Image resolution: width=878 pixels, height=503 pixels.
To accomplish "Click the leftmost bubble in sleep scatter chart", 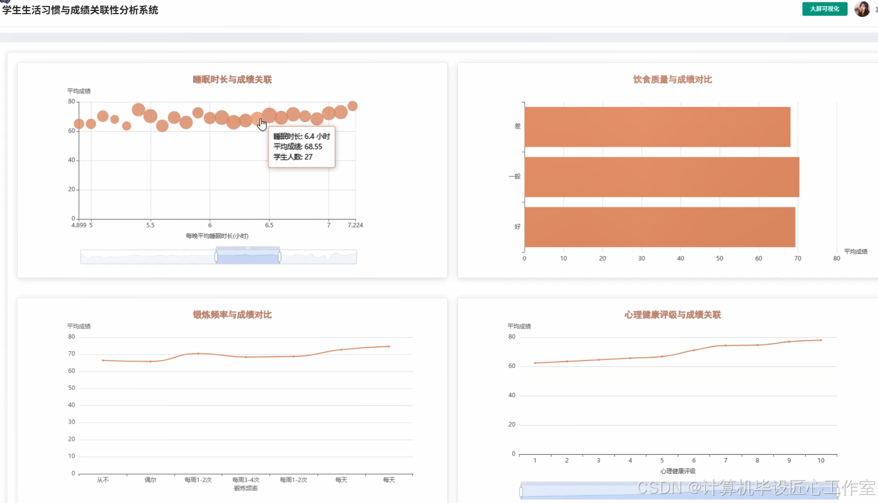I will 79,124.
